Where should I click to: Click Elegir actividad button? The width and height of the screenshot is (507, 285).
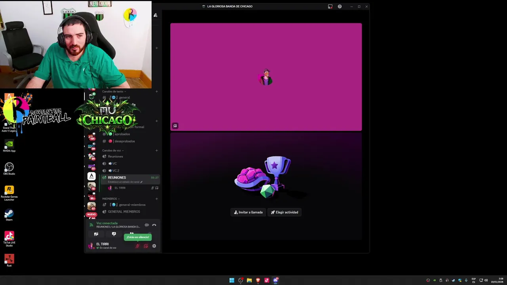(x=284, y=212)
